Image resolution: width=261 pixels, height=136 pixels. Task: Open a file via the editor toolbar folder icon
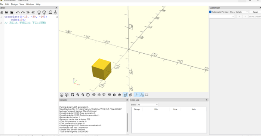[x=7, y=12]
